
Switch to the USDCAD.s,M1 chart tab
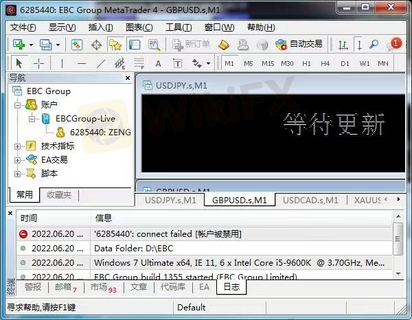(310, 201)
